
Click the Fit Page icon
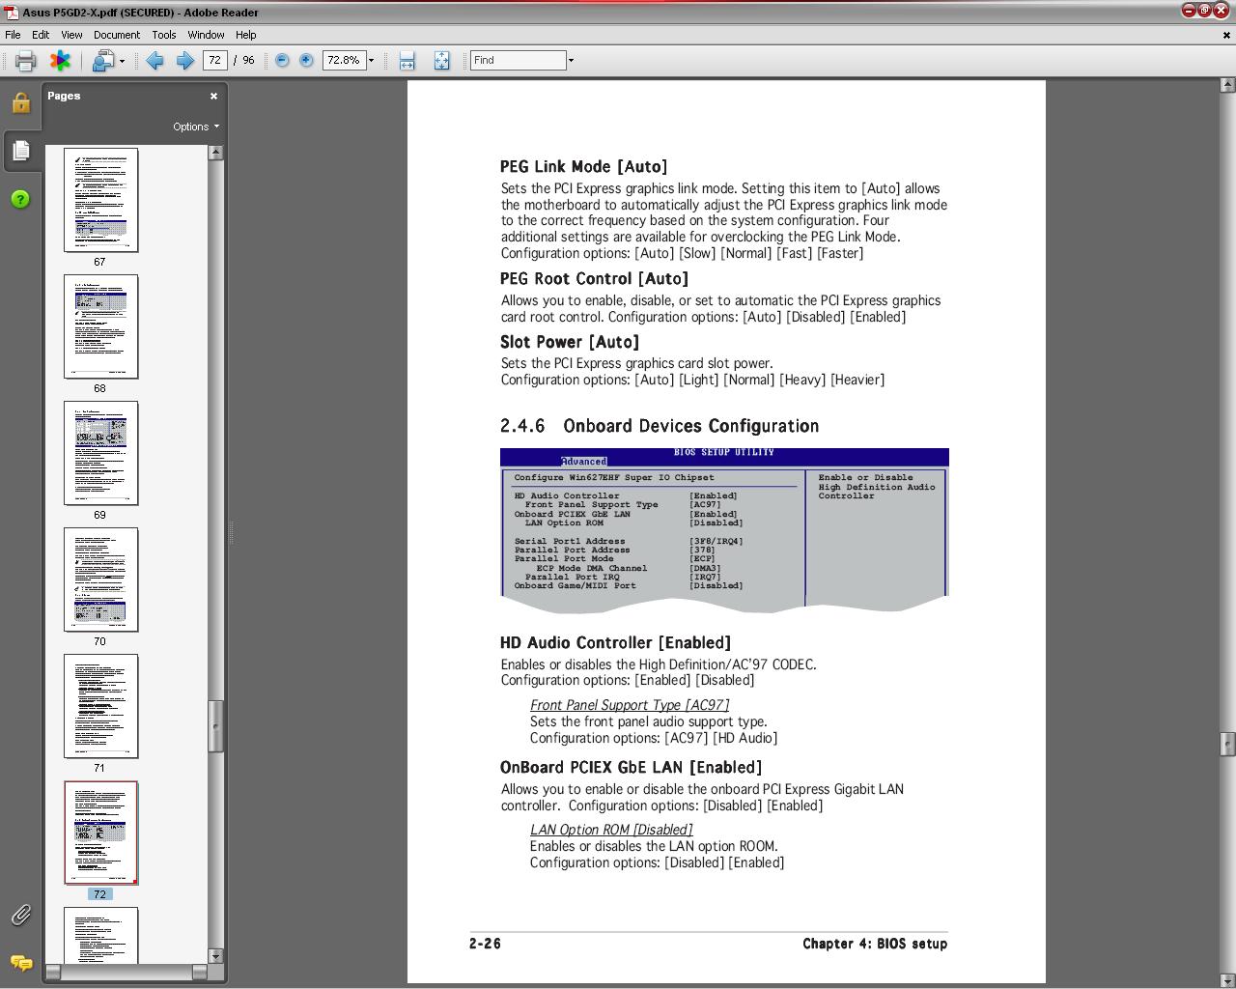[x=441, y=60]
